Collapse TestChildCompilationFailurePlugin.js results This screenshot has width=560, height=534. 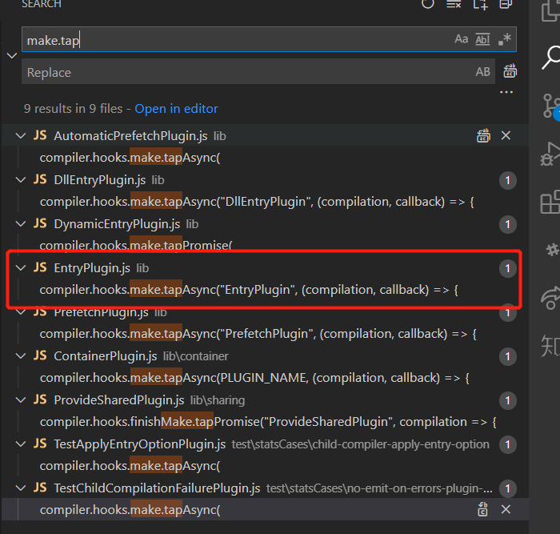coord(21,488)
